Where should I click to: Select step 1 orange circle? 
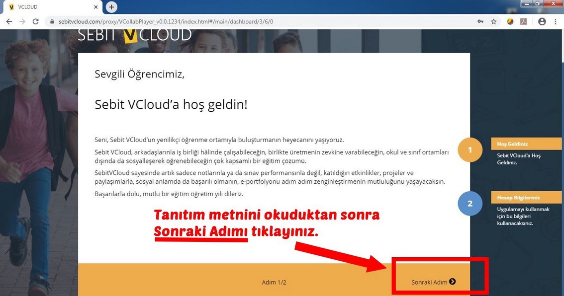tap(470, 150)
